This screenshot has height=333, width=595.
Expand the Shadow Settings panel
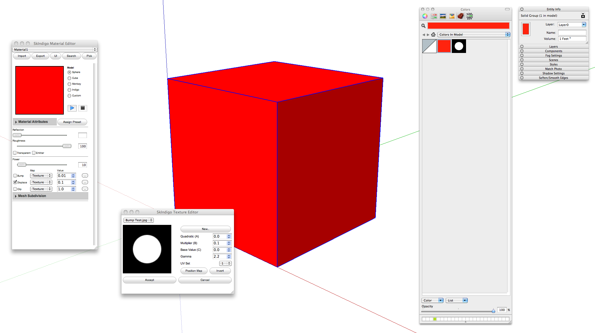click(x=553, y=73)
